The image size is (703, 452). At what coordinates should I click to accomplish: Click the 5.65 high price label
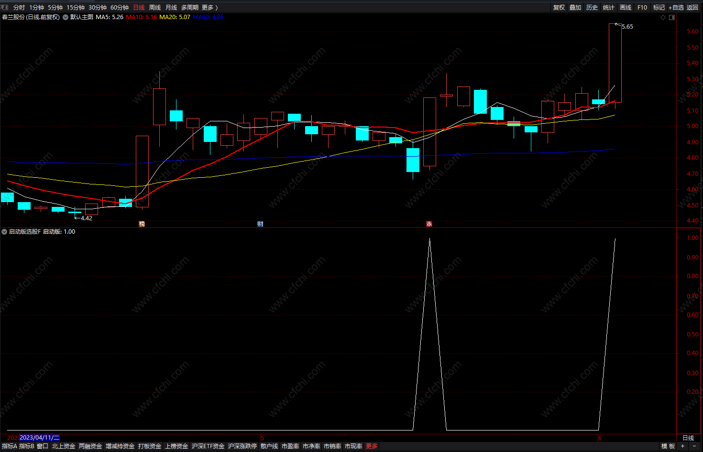pos(627,27)
